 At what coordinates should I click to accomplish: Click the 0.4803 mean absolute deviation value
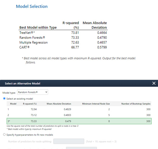(x=67, y=115)
